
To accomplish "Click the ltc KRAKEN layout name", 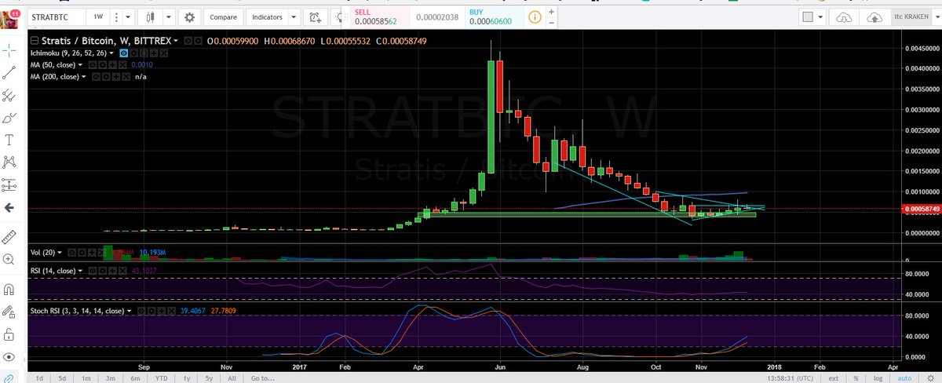I will pyautogui.click(x=911, y=17).
